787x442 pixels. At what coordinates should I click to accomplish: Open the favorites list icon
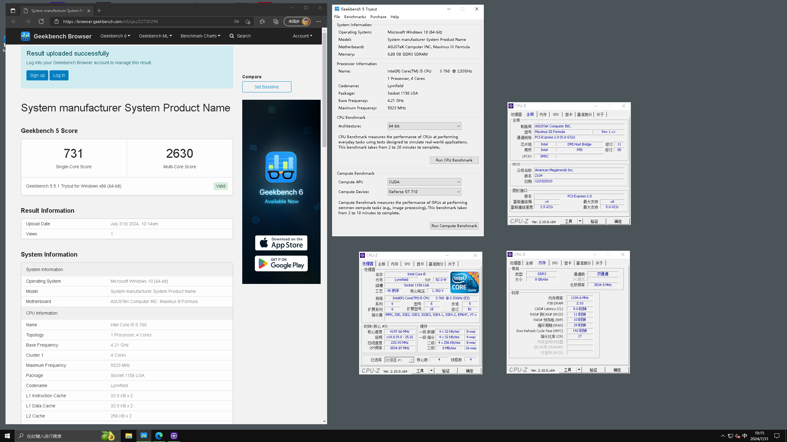262,21
